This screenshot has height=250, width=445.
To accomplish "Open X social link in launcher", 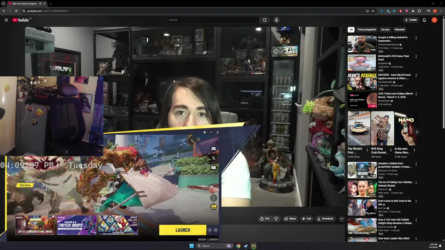I will [213, 158].
